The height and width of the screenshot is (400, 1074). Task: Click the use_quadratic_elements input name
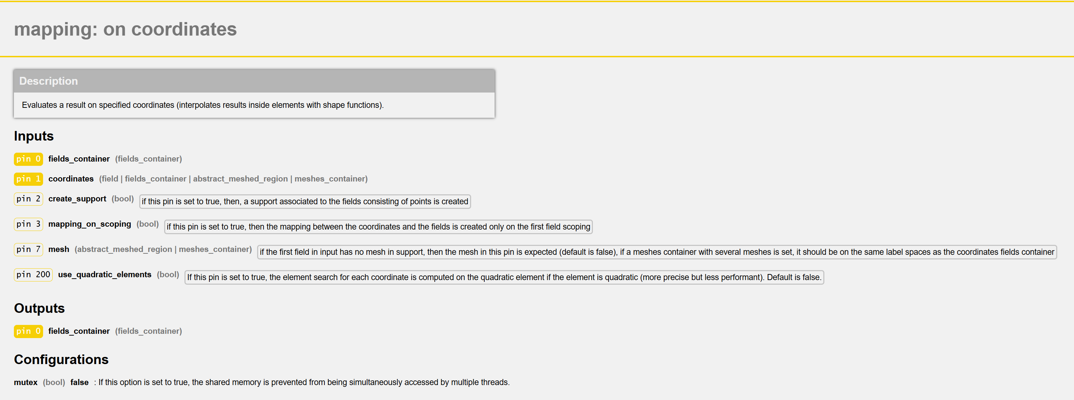pyautogui.click(x=105, y=275)
